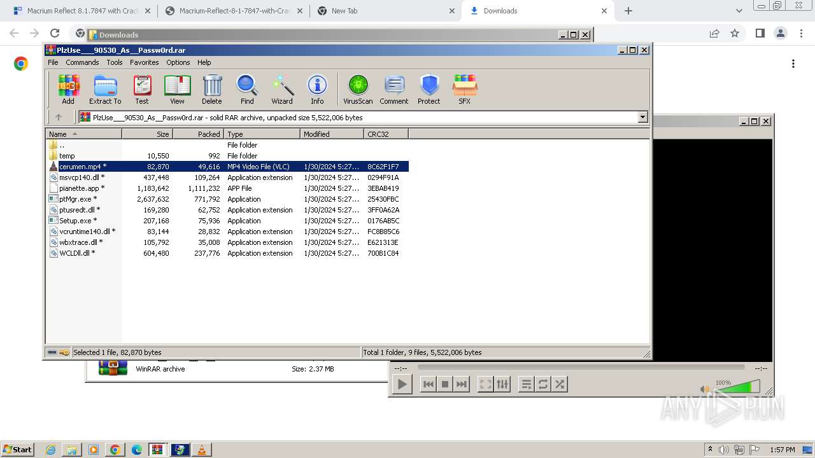Click the Add toolbar icon in WinRAR
The height and width of the screenshot is (458, 815).
tap(68, 89)
